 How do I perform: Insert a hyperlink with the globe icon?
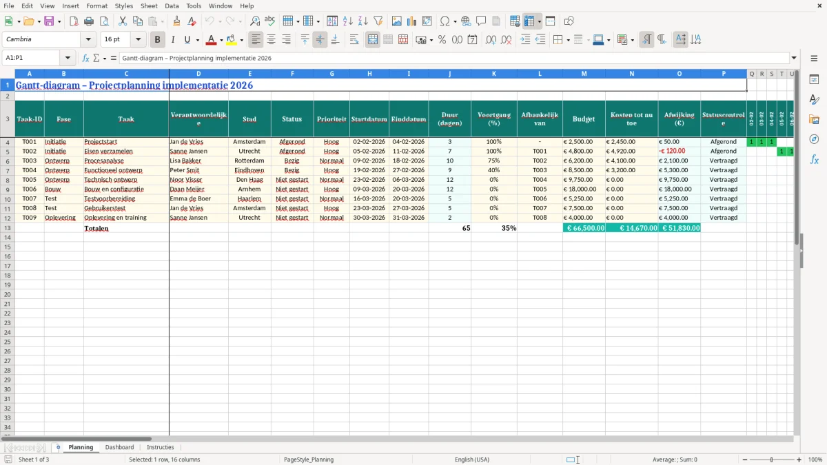[467, 21]
